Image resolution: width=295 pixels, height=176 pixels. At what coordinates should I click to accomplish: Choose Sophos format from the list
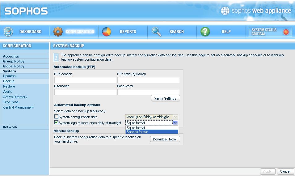(152, 132)
